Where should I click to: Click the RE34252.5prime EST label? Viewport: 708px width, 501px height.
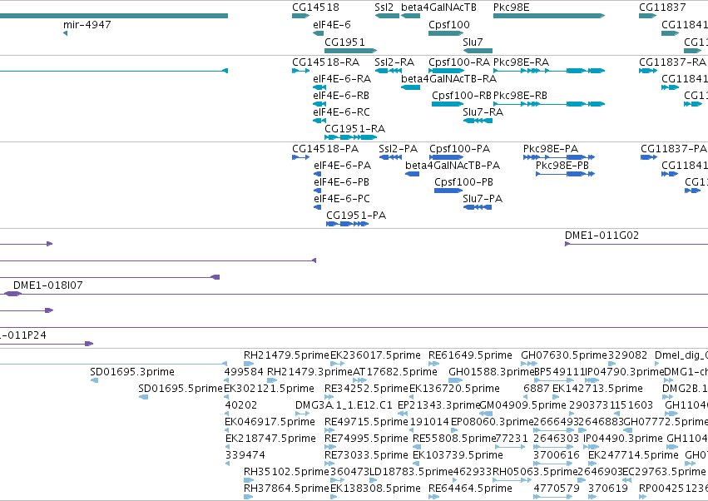367,389
